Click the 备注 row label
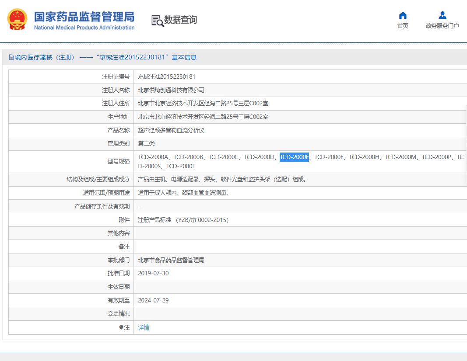Viewport: 467px width, 361px height. coord(124,247)
